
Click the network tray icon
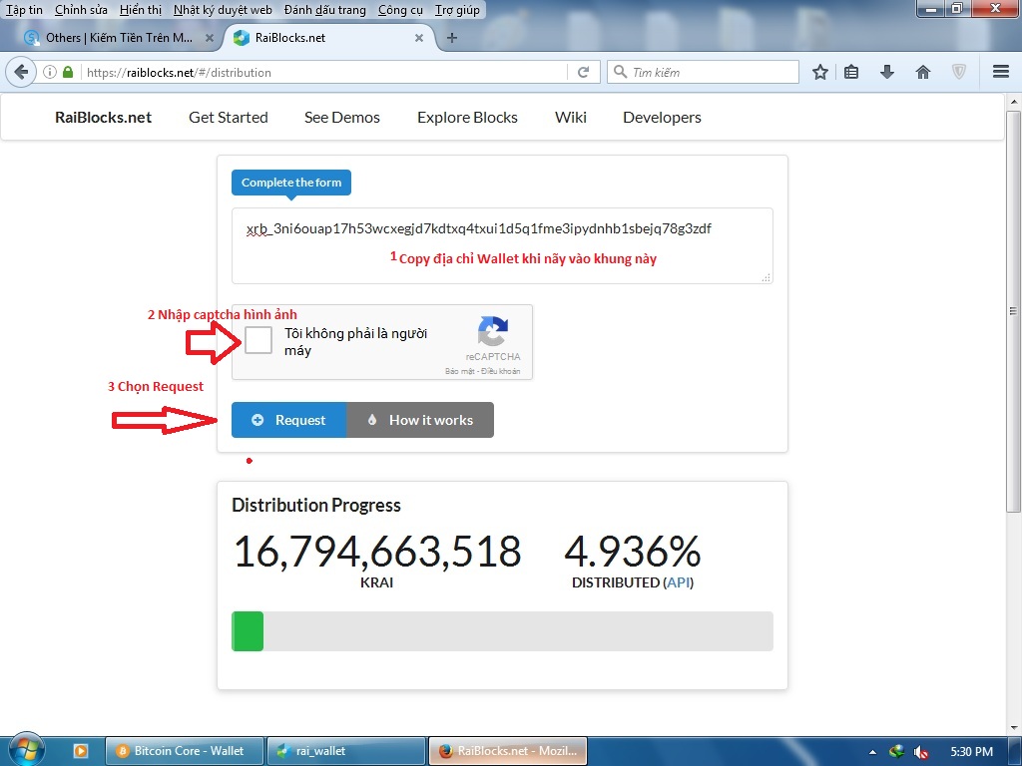coord(897,751)
